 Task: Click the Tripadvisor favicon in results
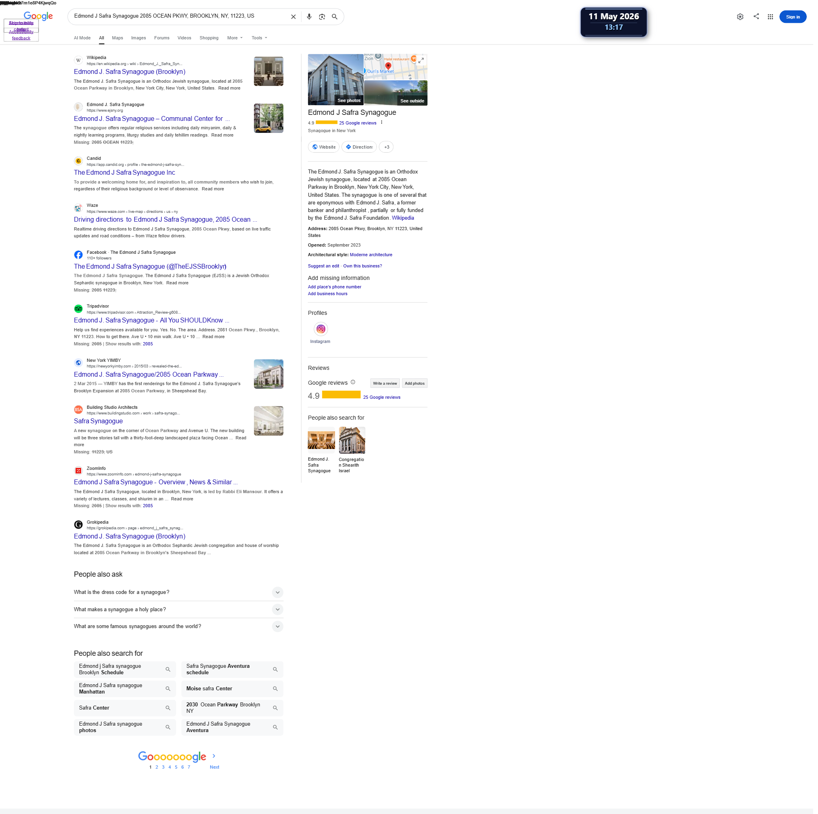coord(79,310)
